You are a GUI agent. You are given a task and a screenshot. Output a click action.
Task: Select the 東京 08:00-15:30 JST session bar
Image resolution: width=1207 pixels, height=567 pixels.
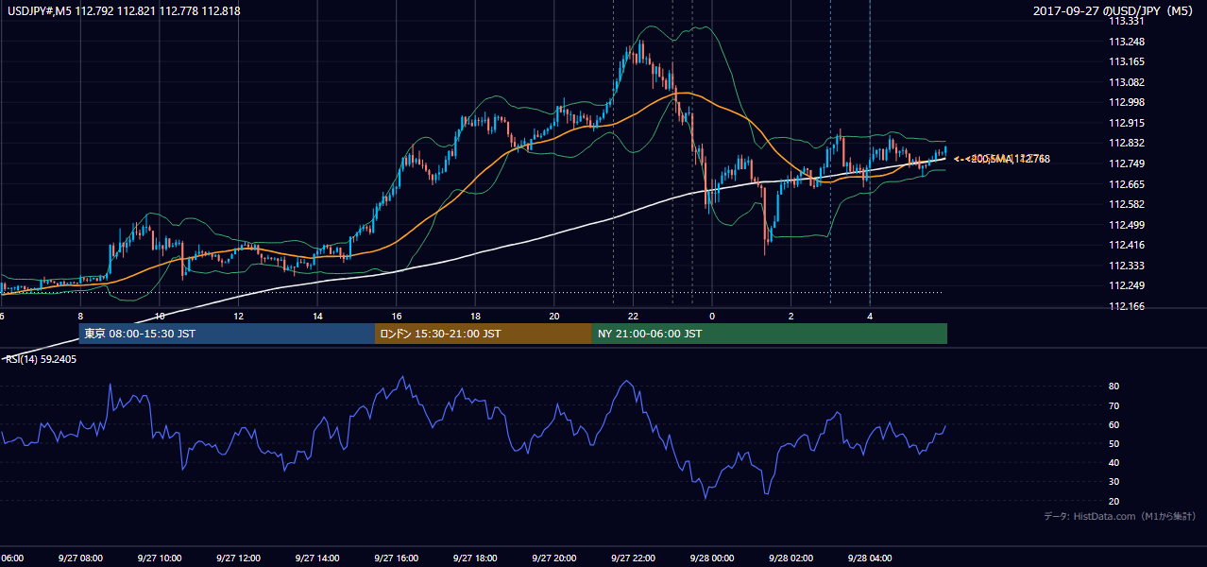[x=227, y=334]
